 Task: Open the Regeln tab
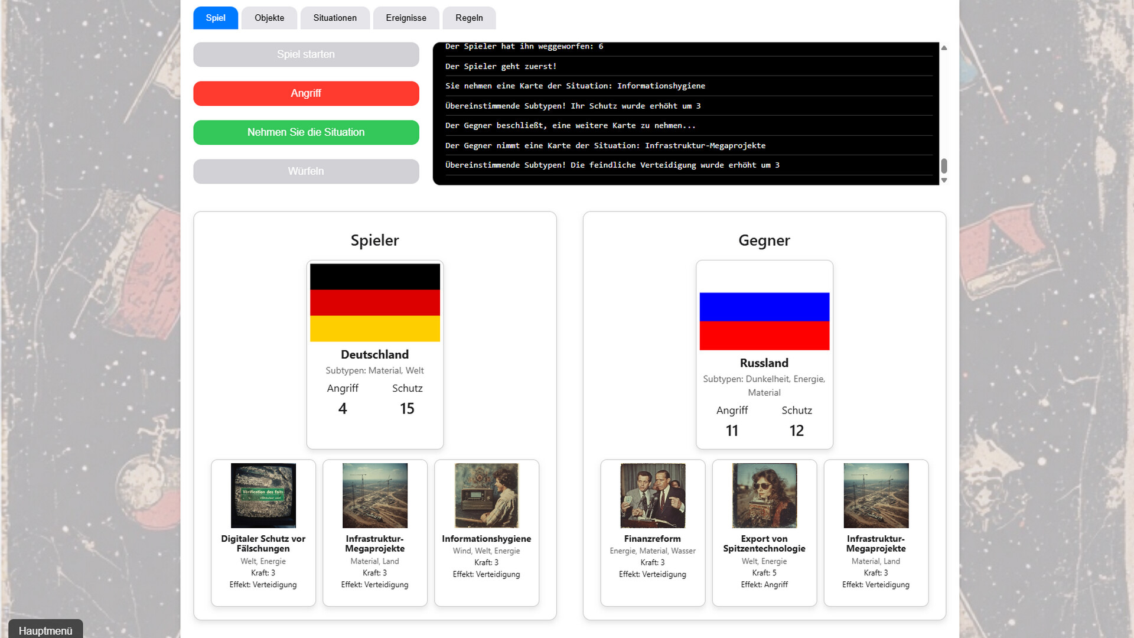coord(469,18)
